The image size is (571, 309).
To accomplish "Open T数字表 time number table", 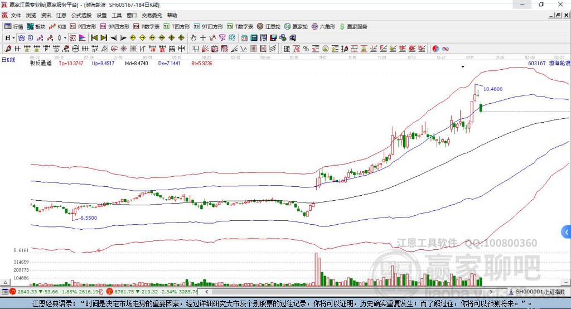I will (240, 27).
